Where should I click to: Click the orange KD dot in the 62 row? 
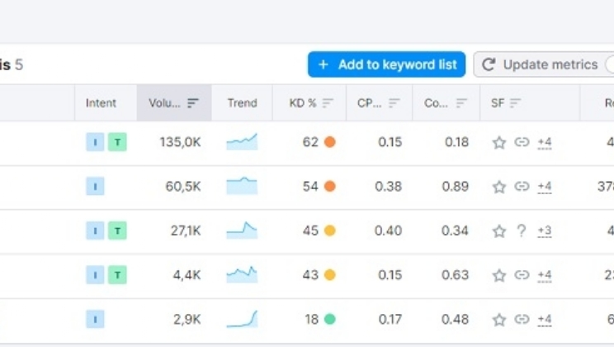329,142
